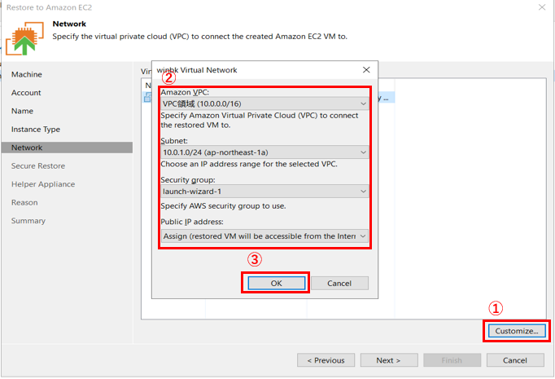
Task: Click the 'Choose an IP address range' text
Action: (x=249, y=164)
